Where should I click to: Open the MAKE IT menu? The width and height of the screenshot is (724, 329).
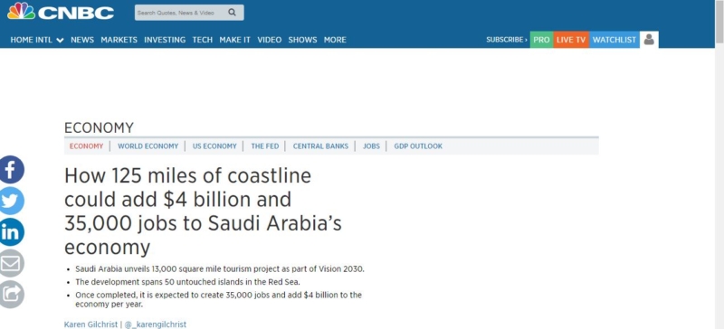(235, 40)
